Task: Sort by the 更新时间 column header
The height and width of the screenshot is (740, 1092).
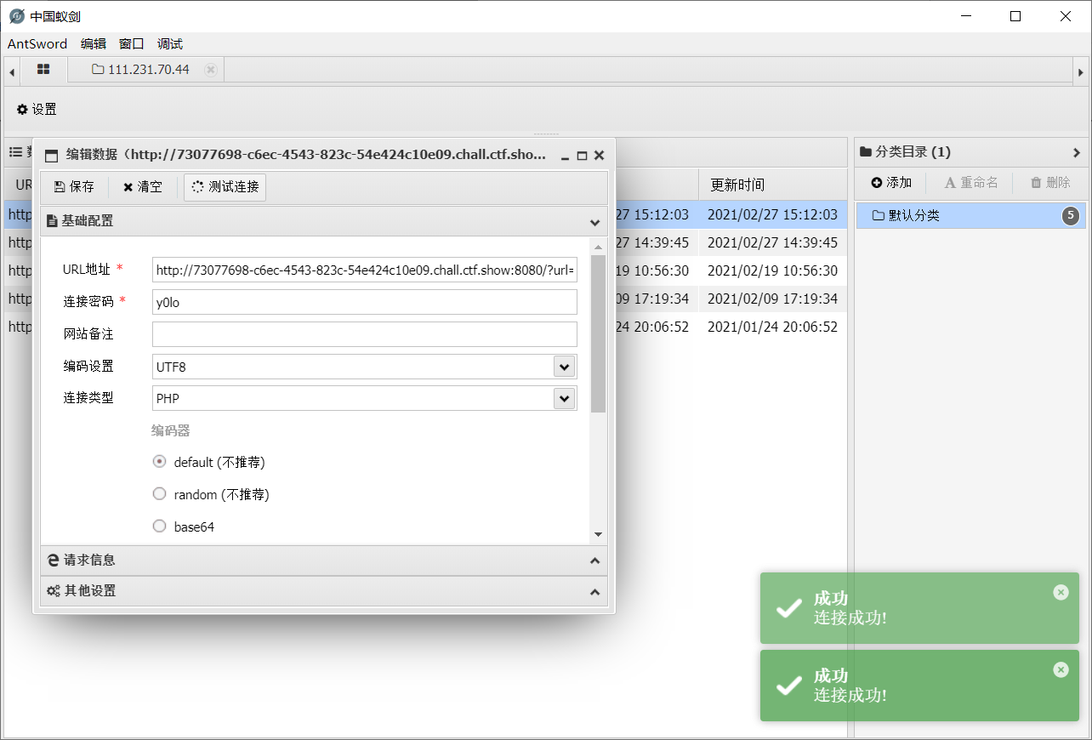Action: click(x=772, y=185)
